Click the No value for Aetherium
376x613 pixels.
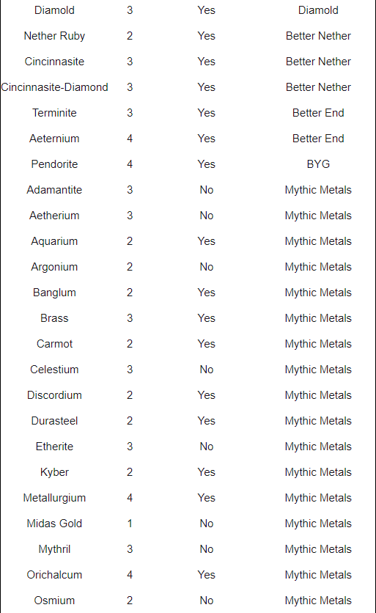point(207,216)
